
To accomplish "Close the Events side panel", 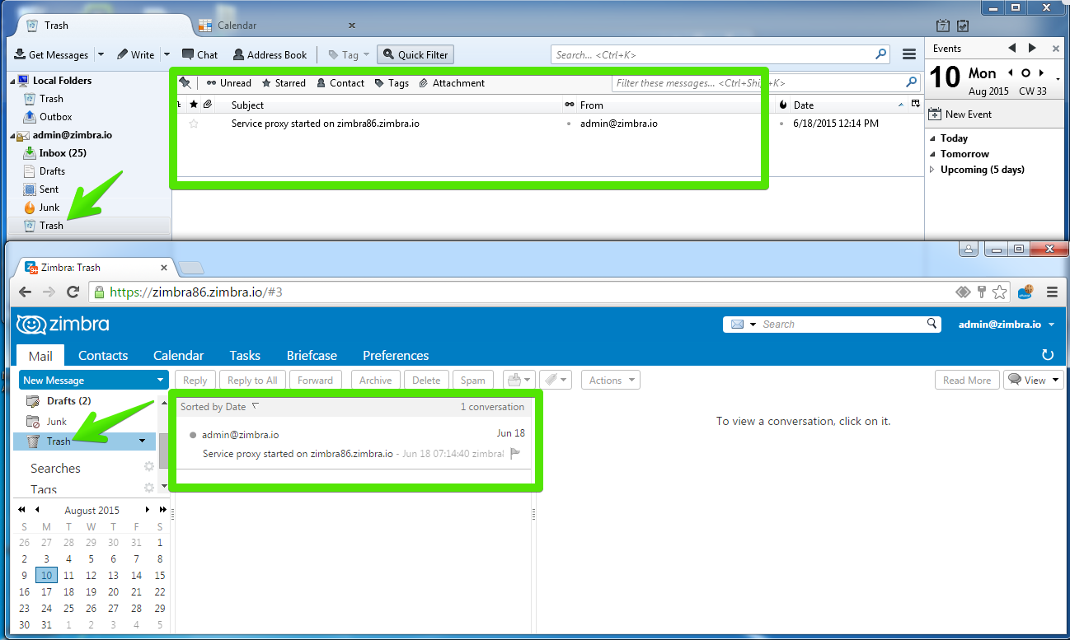I will 1054,49.
